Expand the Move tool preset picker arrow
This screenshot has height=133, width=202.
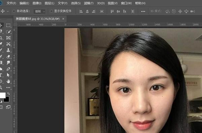pos(8,11)
